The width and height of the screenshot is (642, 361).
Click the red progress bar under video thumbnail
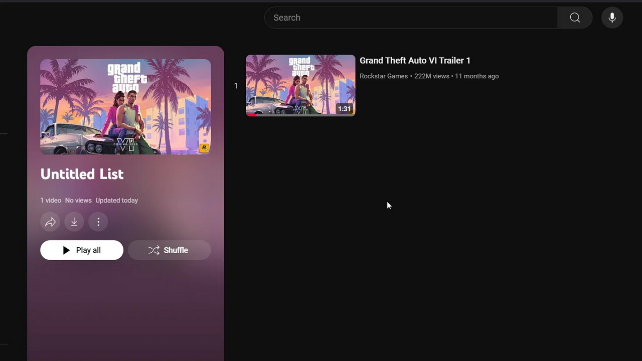[252, 115]
